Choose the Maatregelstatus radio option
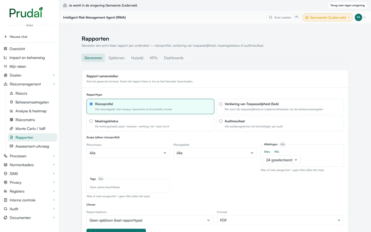Viewport: 371px width, 232px height. click(x=91, y=121)
